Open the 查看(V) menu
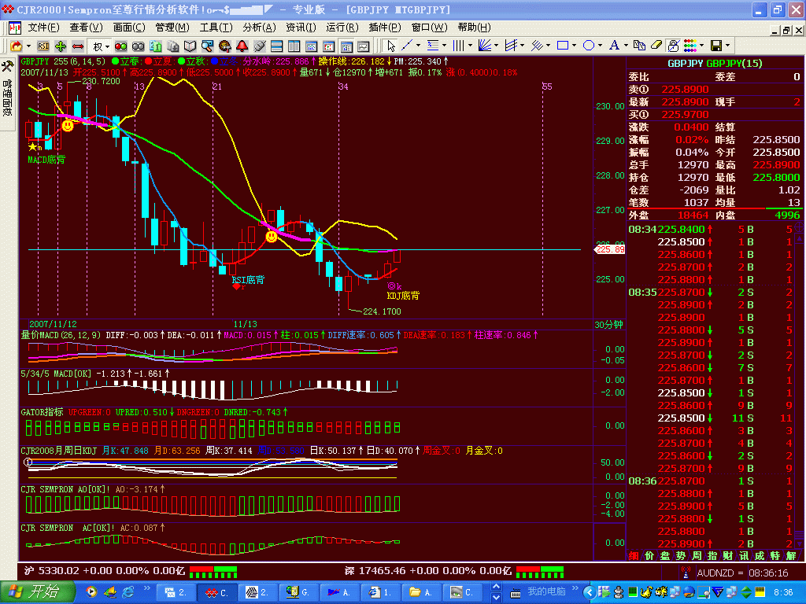This screenshot has height=604, width=806. coord(86,28)
